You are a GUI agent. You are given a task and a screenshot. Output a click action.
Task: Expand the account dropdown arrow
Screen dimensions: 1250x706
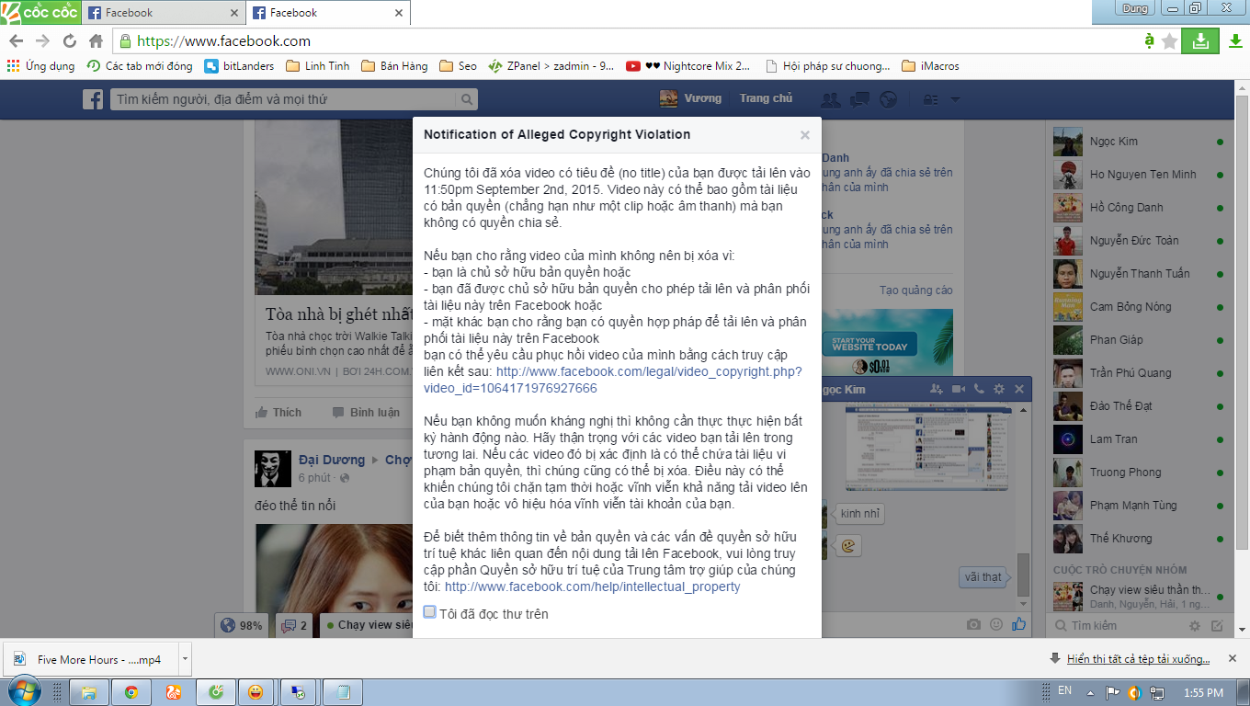[955, 99]
